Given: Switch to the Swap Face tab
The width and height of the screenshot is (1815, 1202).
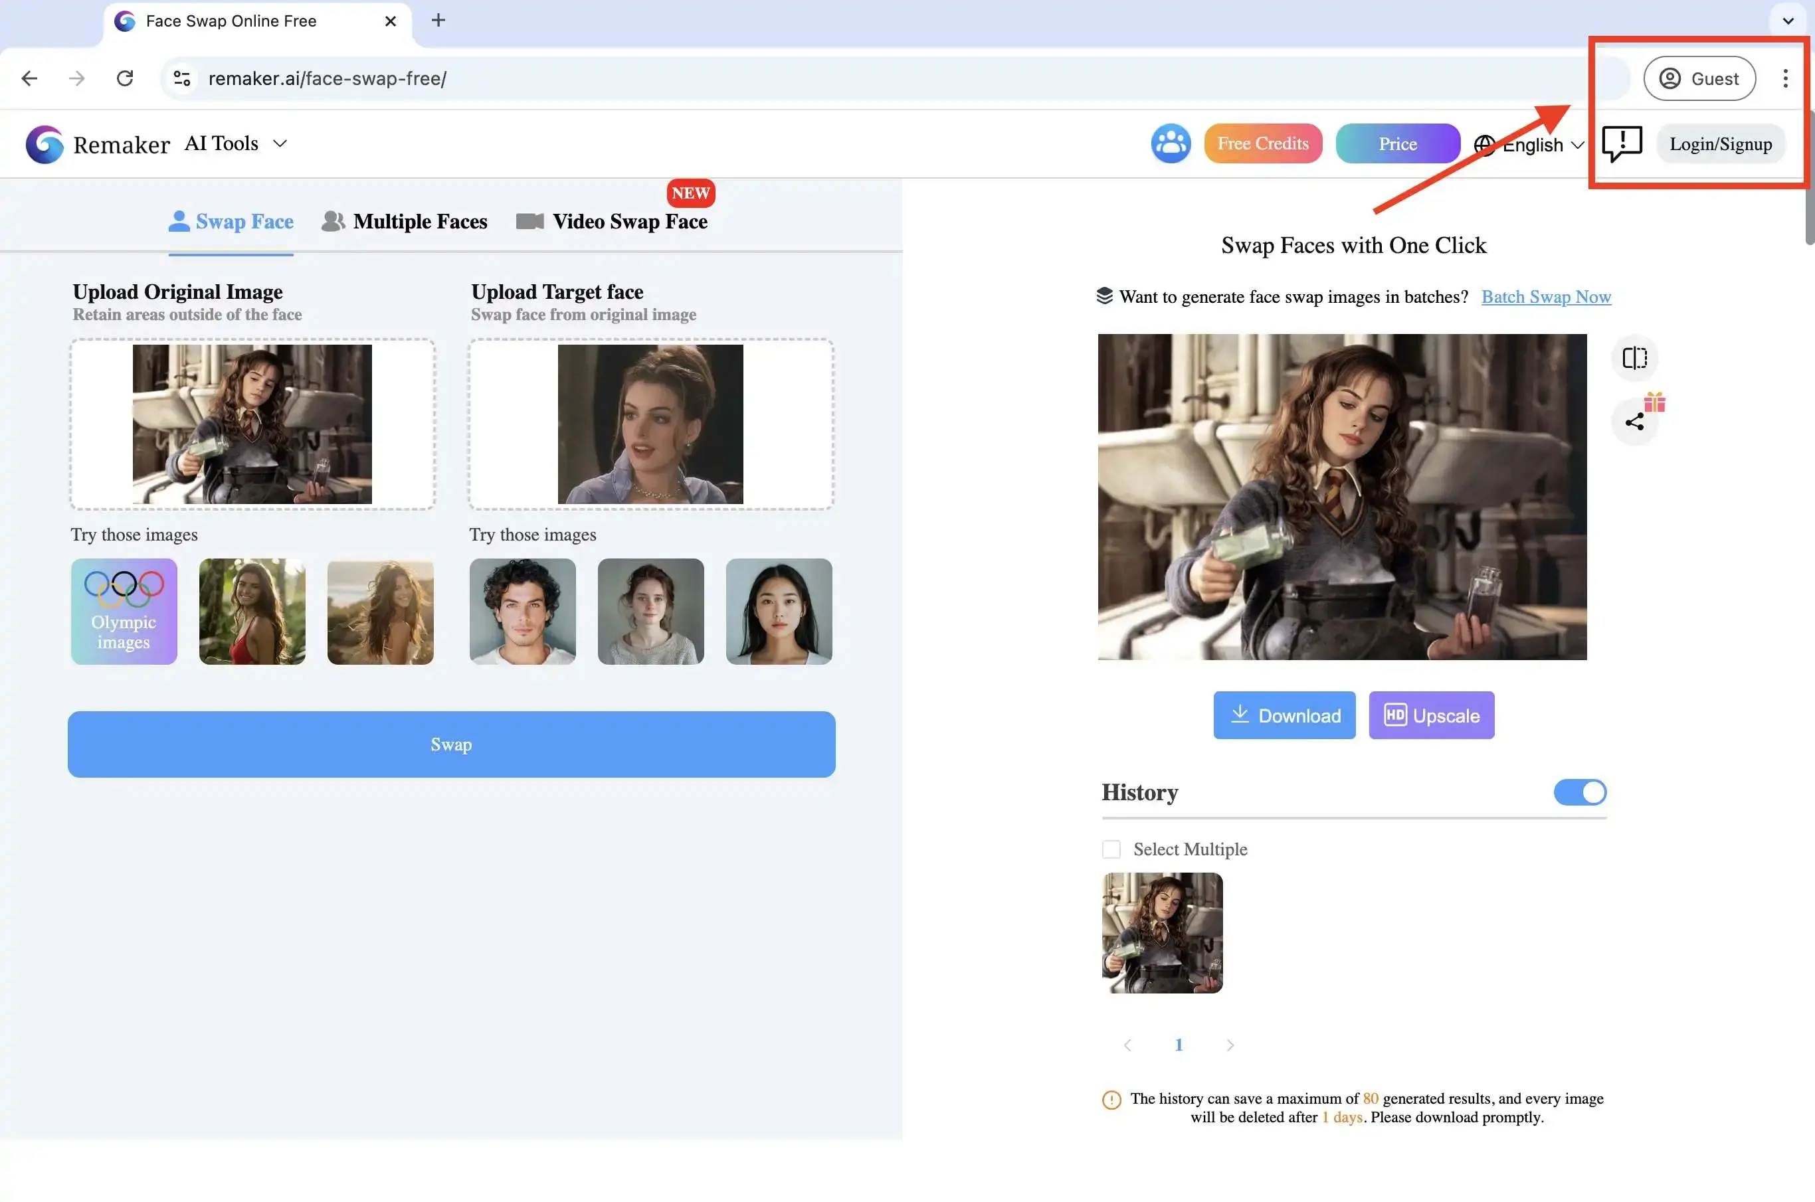Looking at the screenshot, I should [x=231, y=222].
